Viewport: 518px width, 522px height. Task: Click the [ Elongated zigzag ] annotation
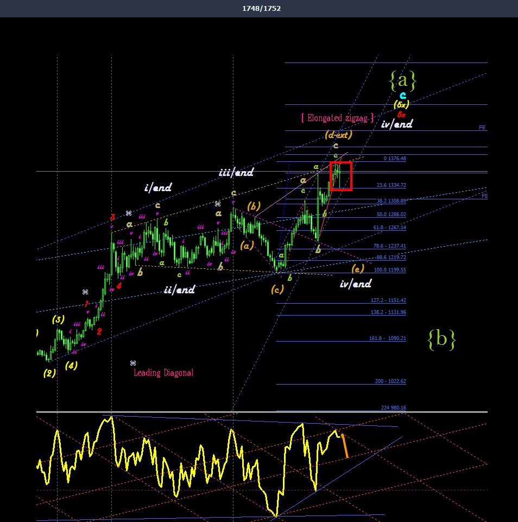[337, 118]
